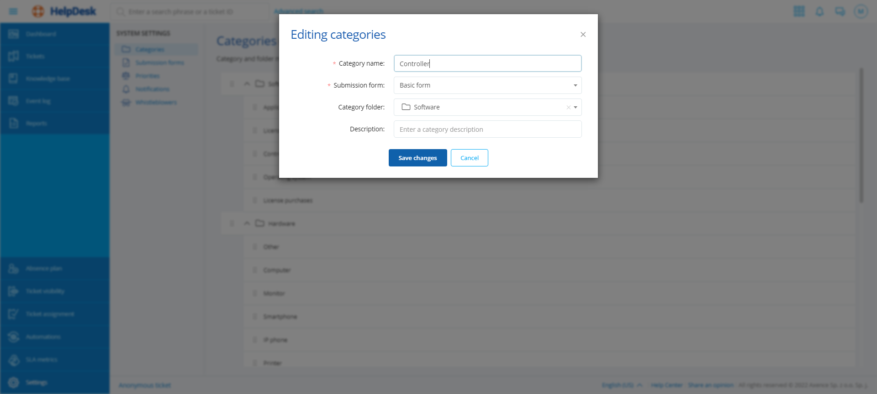This screenshot has height=394, width=877.
Task: Expand the Category folder dropdown
Action: coord(576,108)
